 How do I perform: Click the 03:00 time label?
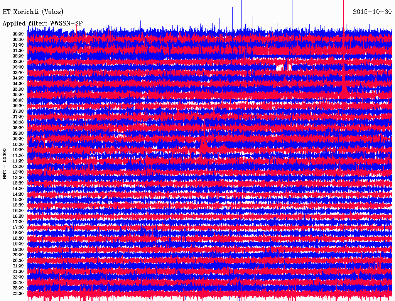pyautogui.click(x=18, y=67)
